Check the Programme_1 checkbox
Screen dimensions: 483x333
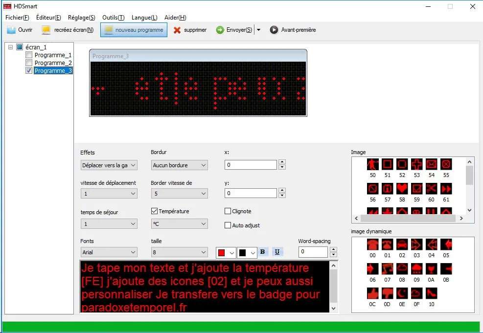[x=29, y=55]
